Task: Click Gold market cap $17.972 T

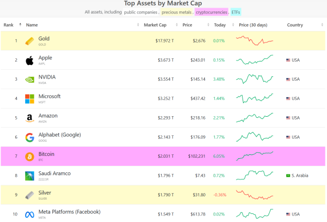Action: [165, 41]
